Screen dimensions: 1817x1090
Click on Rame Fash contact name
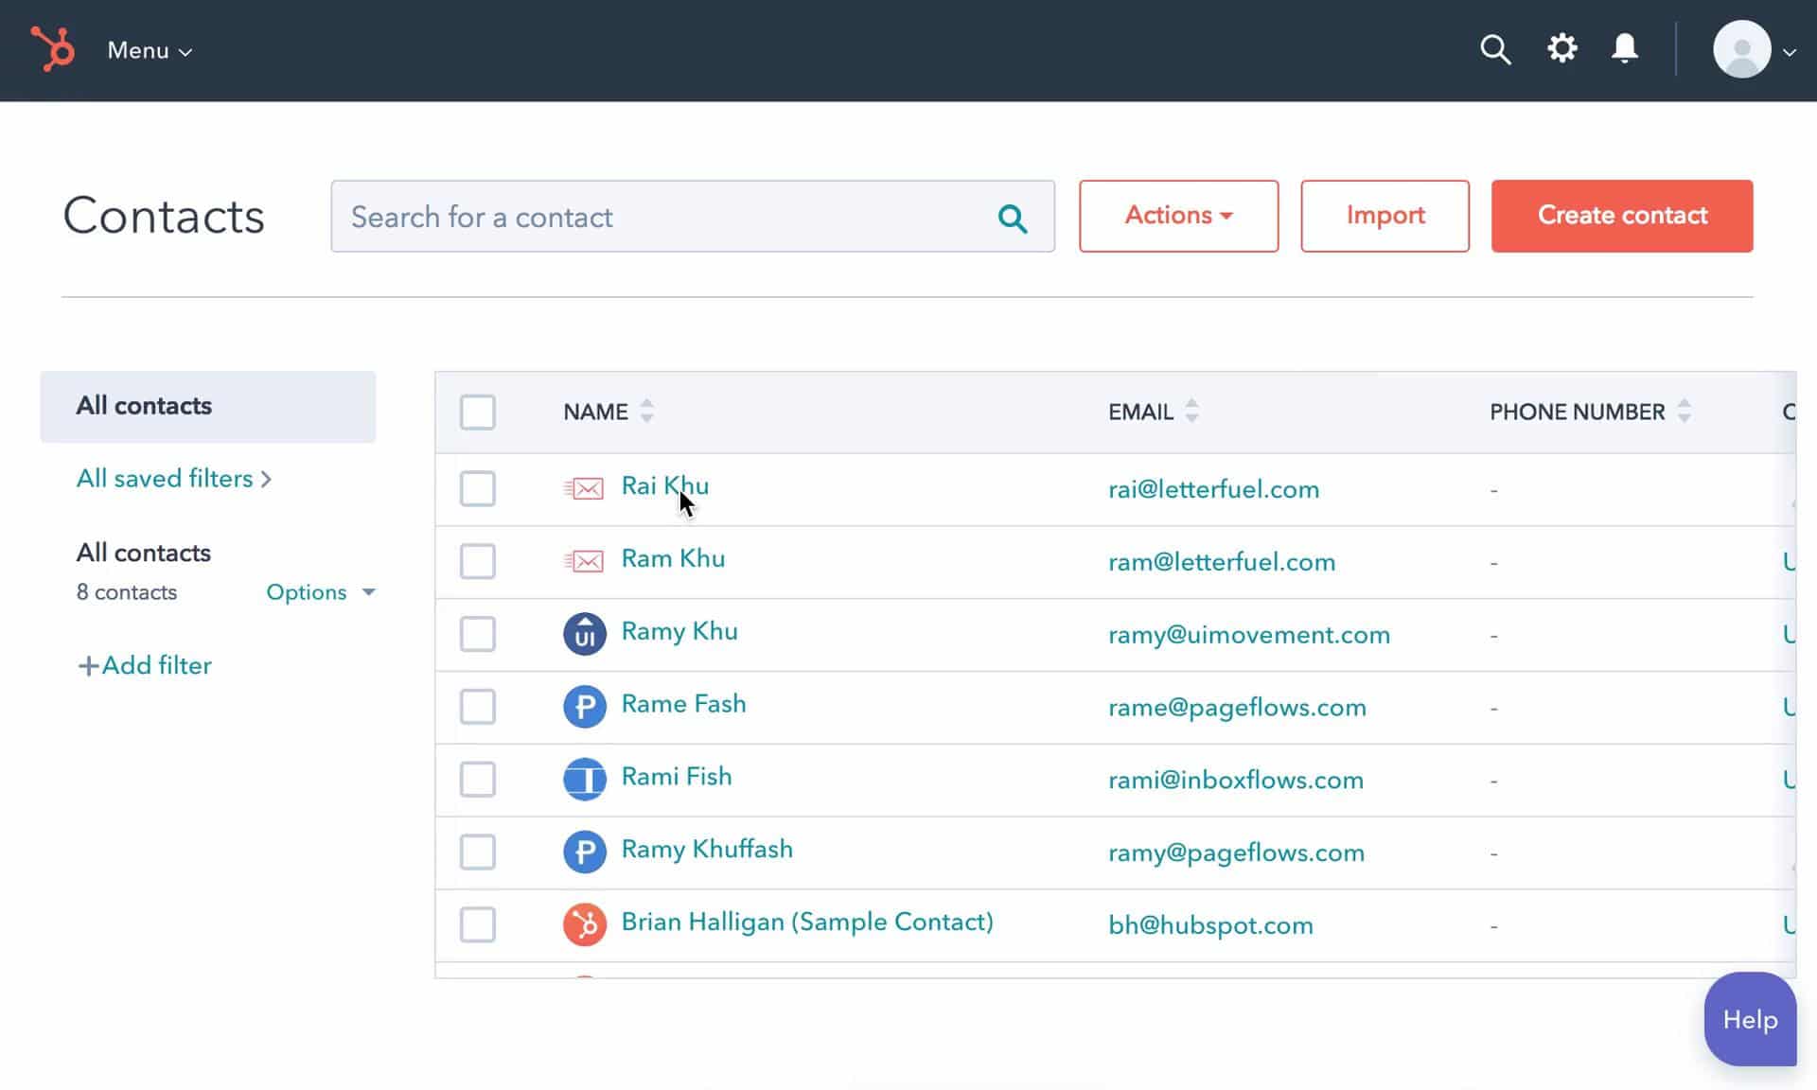coord(682,703)
